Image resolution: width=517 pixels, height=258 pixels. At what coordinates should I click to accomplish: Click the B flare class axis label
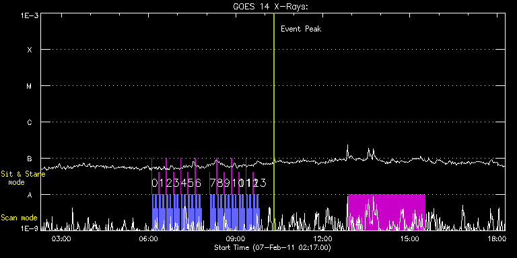tap(30, 159)
